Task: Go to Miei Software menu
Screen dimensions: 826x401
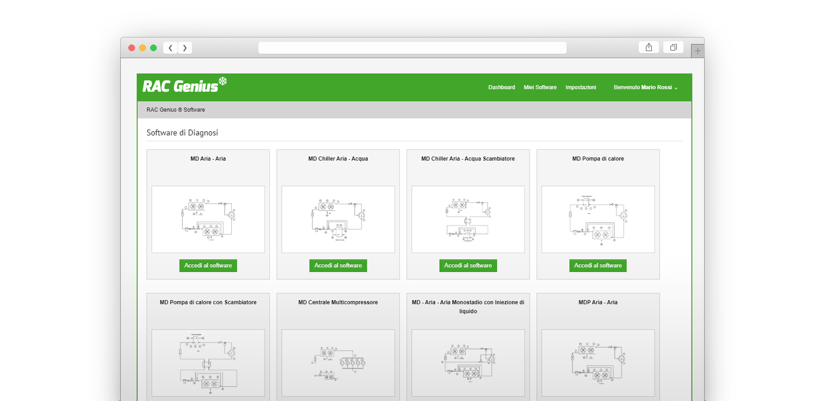Action: click(540, 87)
